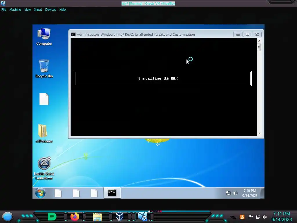The height and width of the screenshot is (223, 297).
Task: Click the guest network tray icon
Action: [228, 193]
